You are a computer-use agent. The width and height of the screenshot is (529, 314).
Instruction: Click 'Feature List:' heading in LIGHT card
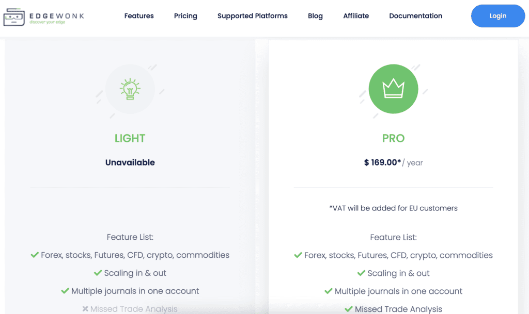click(x=130, y=237)
